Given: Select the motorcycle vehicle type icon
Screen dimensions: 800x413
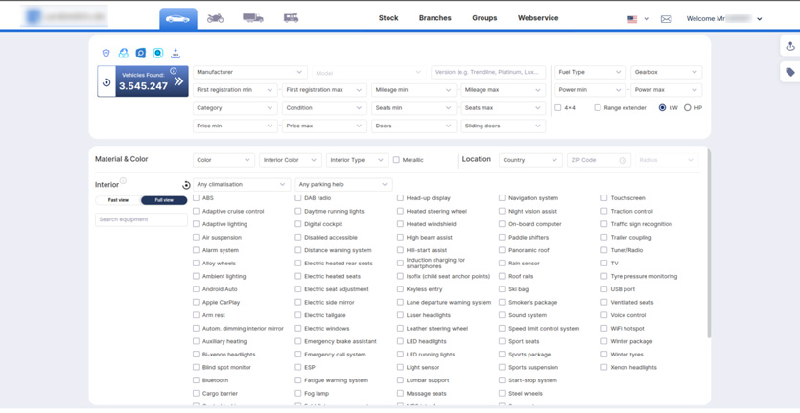Looking at the screenshot, I should coord(215,18).
